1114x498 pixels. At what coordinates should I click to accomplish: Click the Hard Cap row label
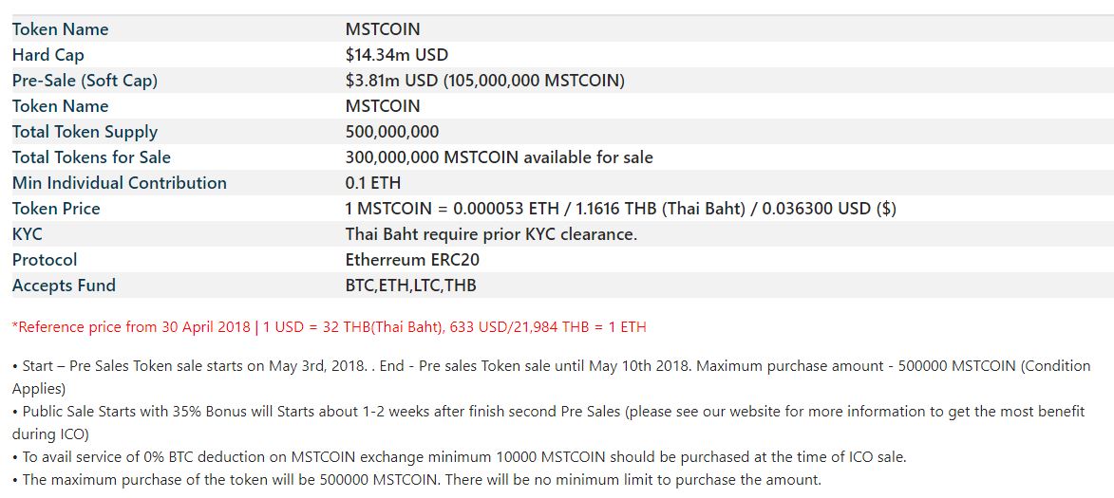[48, 55]
